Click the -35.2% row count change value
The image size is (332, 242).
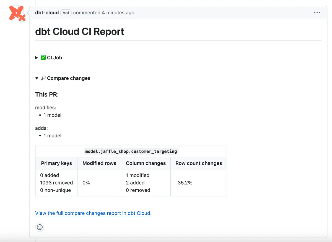click(x=184, y=183)
